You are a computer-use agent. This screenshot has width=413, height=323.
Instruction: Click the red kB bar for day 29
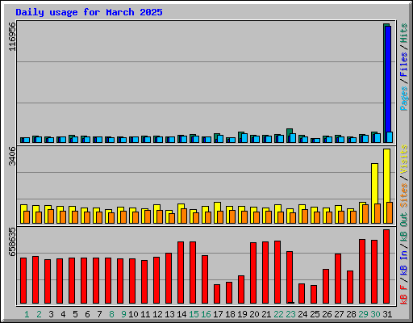tap(362, 271)
